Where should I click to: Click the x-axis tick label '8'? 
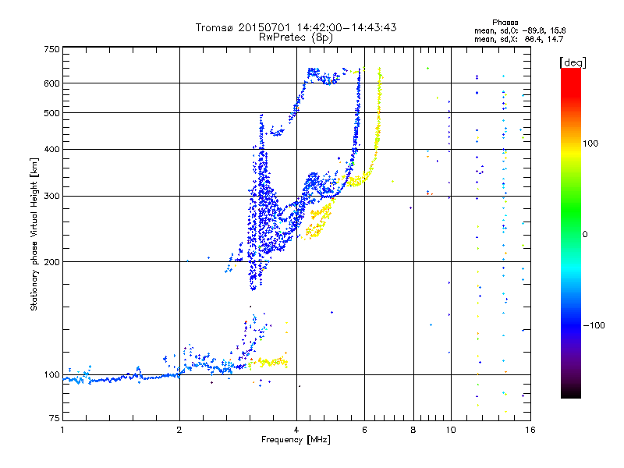tap(413, 430)
